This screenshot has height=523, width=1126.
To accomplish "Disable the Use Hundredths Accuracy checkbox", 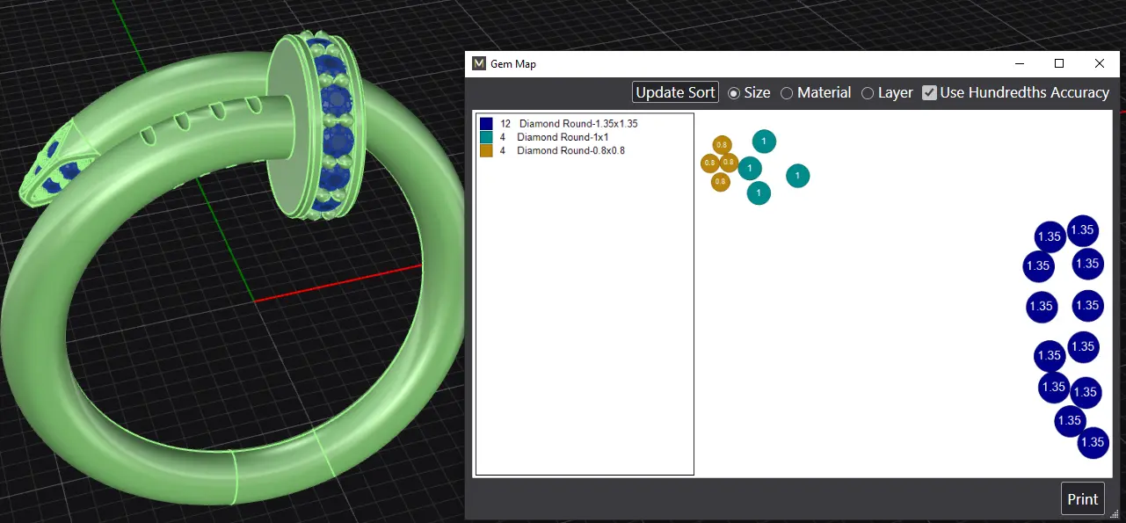I will [929, 92].
